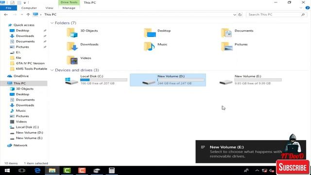Open quick access toolbar customize dropdown
Image resolution: width=311 pixels, height=175 pixels.
25,2
